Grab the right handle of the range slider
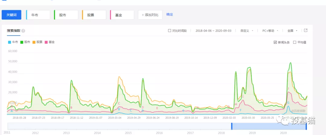Image resolution: width=326 pixels, height=135 pixels. (x=306, y=126)
